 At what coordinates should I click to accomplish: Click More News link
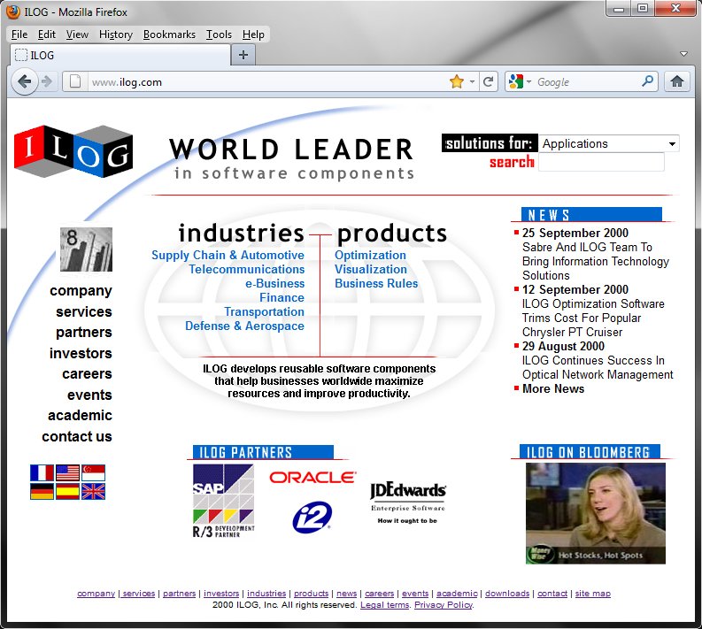pyautogui.click(x=553, y=388)
